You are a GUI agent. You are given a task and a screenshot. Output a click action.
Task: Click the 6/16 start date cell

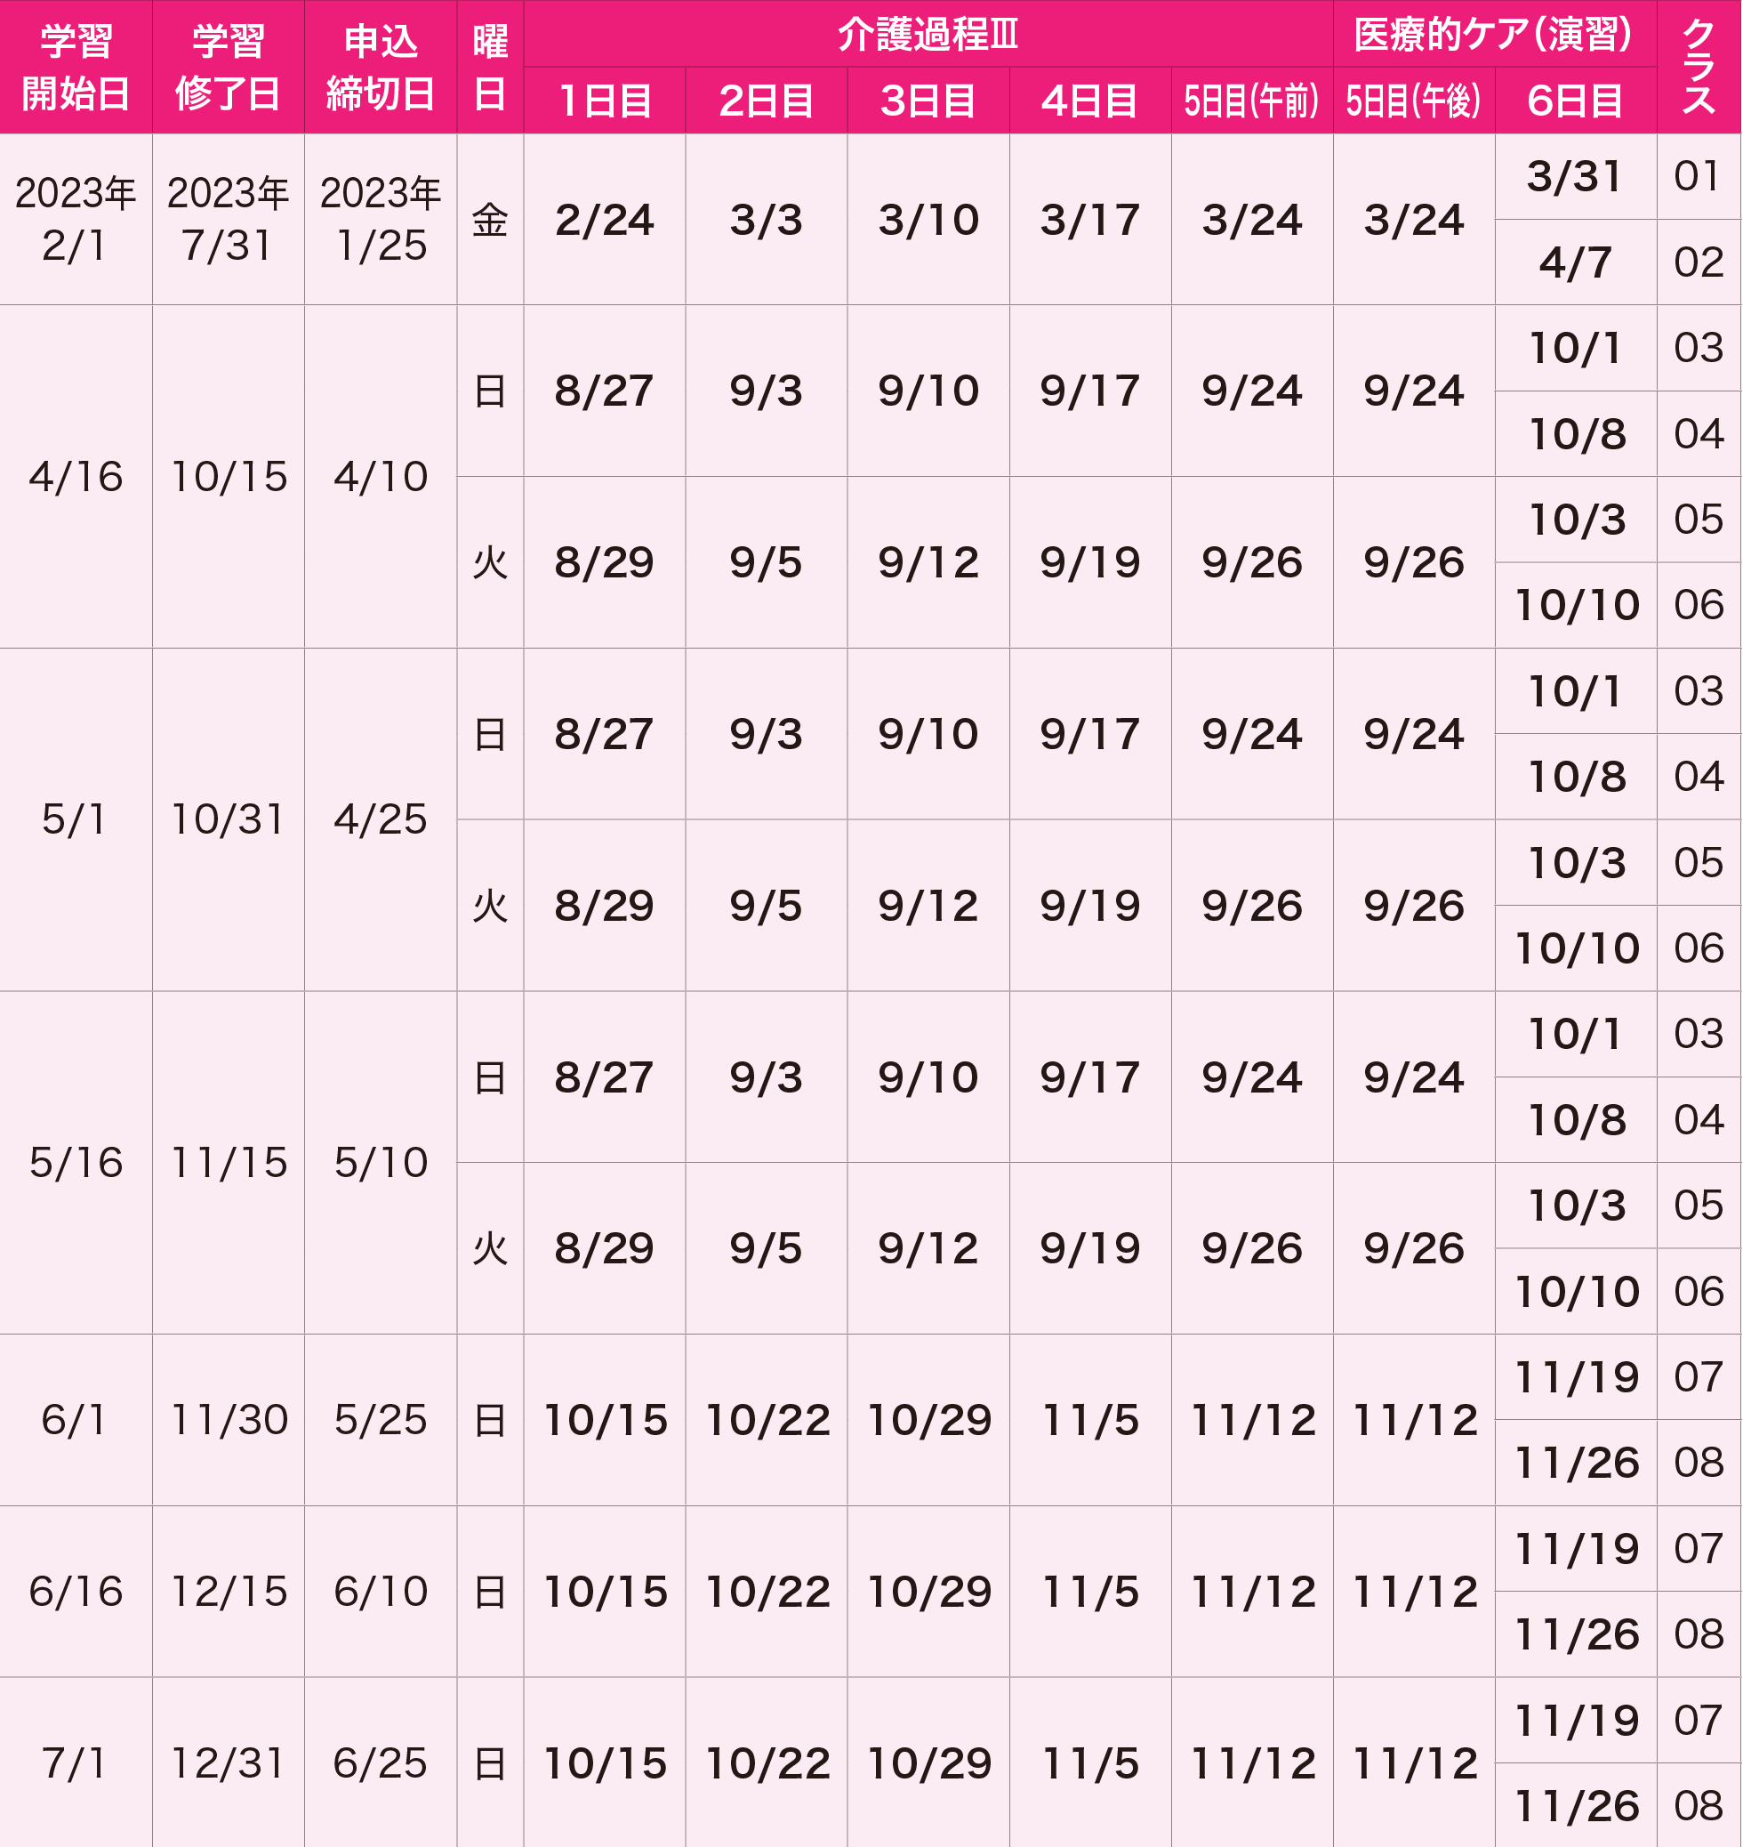coord(76,1592)
